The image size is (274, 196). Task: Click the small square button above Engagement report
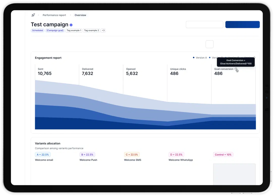[x=209, y=44]
